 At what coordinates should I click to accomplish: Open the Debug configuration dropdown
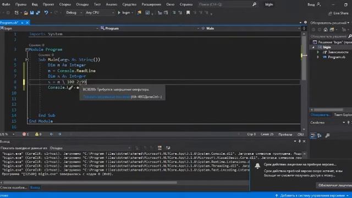click(74, 13)
